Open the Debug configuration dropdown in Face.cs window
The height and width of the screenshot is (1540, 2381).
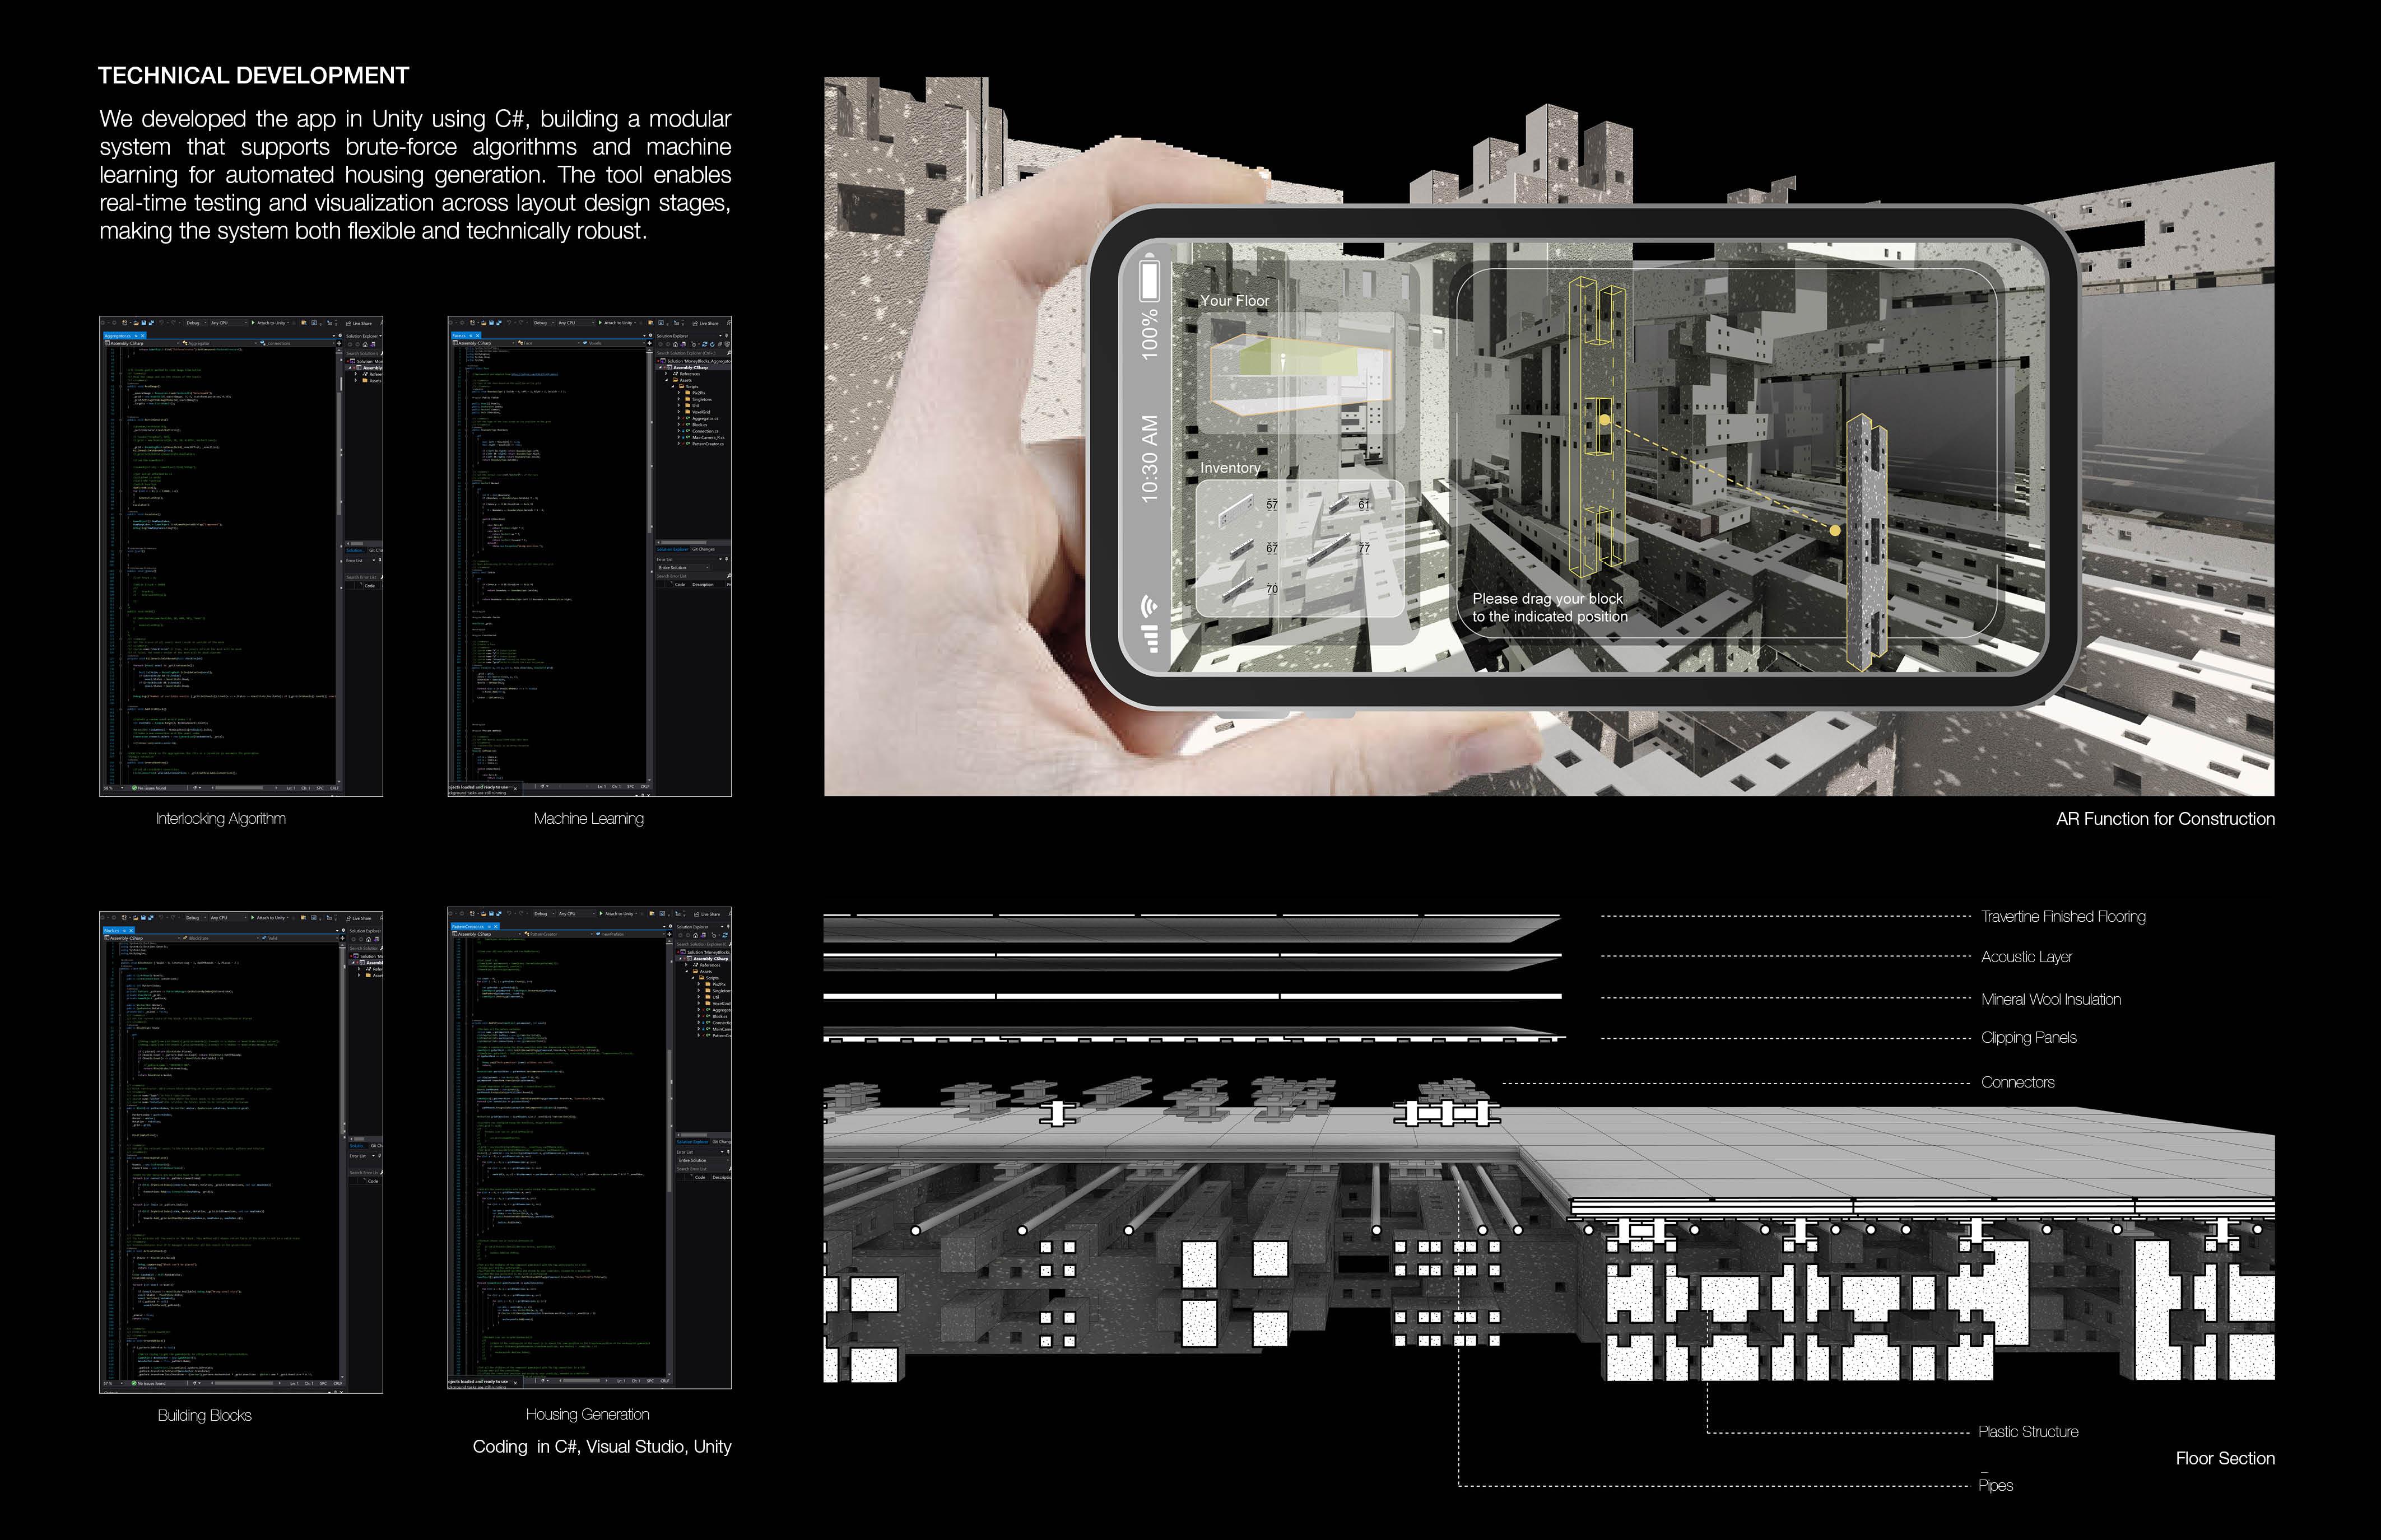coord(542,323)
